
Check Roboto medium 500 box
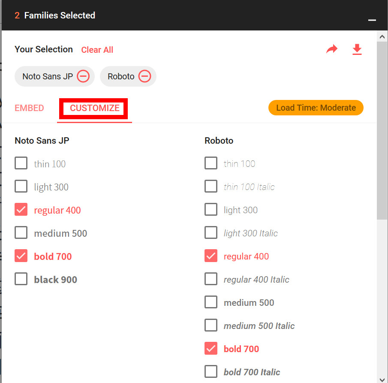click(211, 302)
